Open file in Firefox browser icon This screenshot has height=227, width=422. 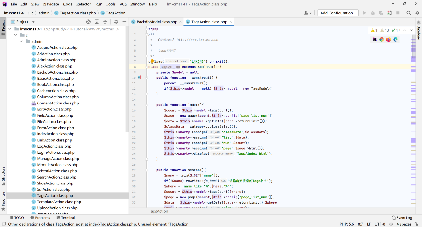pos(388,40)
